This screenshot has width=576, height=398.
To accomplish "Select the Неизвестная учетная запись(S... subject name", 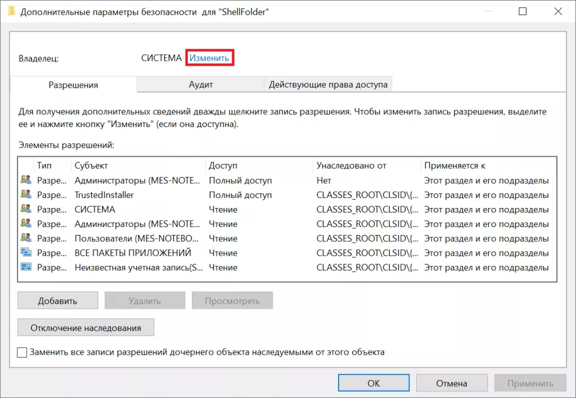I will point(138,267).
